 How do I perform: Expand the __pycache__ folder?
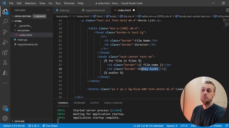coord(25,26)
